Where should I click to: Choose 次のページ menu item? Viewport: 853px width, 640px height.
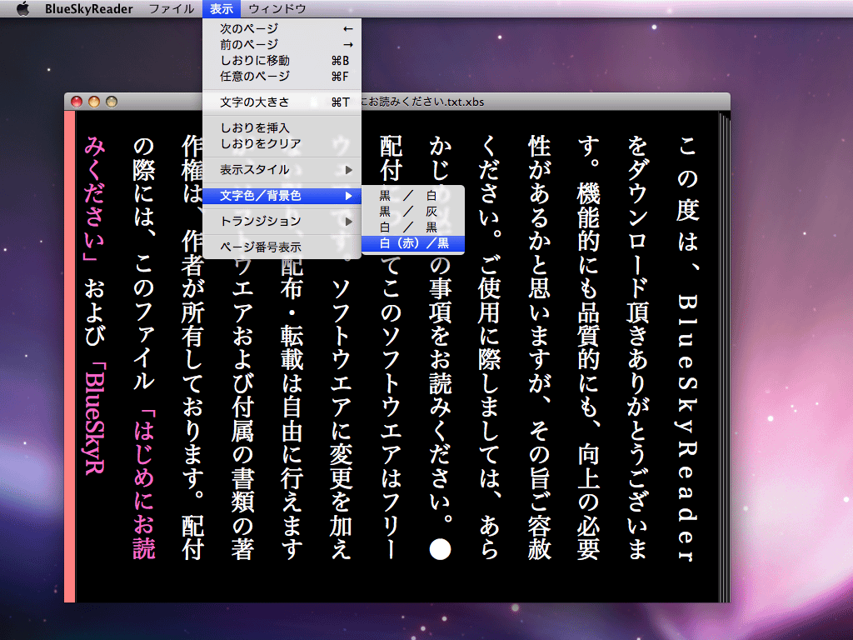point(282,28)
